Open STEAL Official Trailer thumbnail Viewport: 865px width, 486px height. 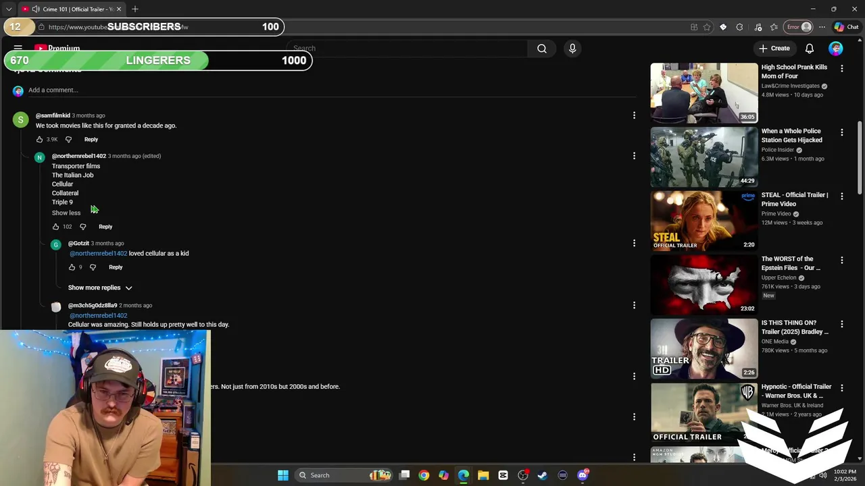(x=704, y=221)
